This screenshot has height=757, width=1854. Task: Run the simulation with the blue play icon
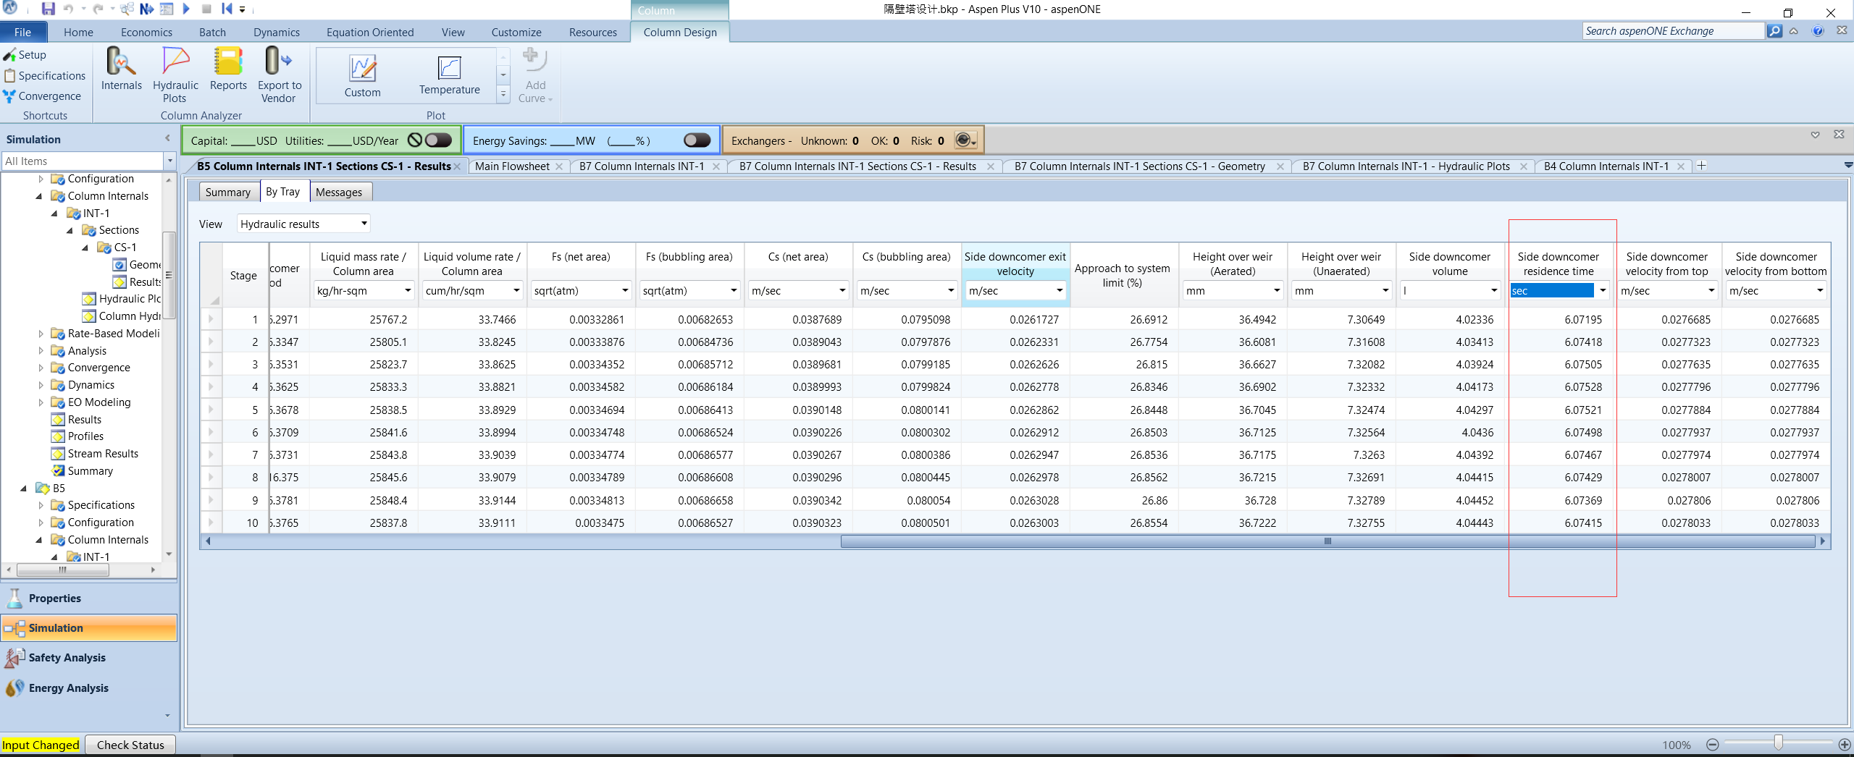(x=186, y=9)
